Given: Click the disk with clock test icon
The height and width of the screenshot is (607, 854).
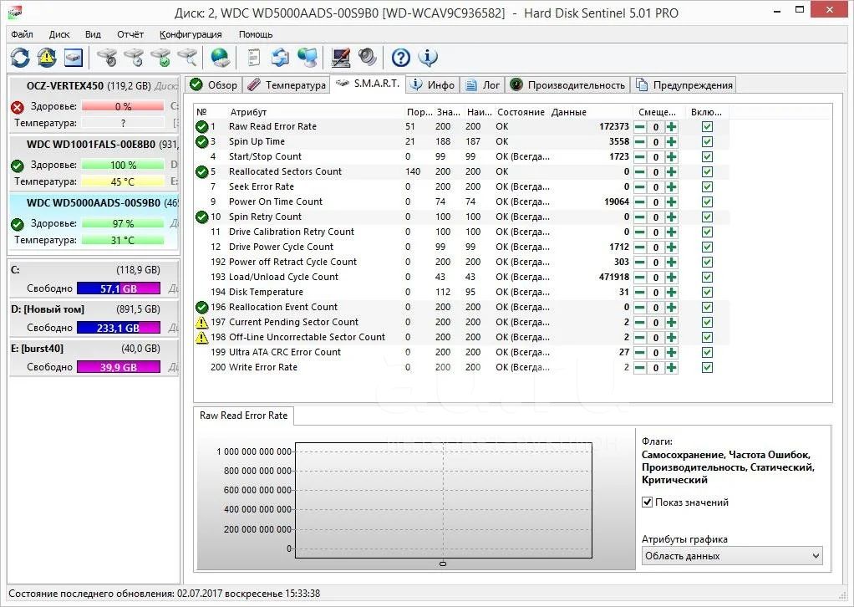Looking at the screenshot, I should click(134, 57).
